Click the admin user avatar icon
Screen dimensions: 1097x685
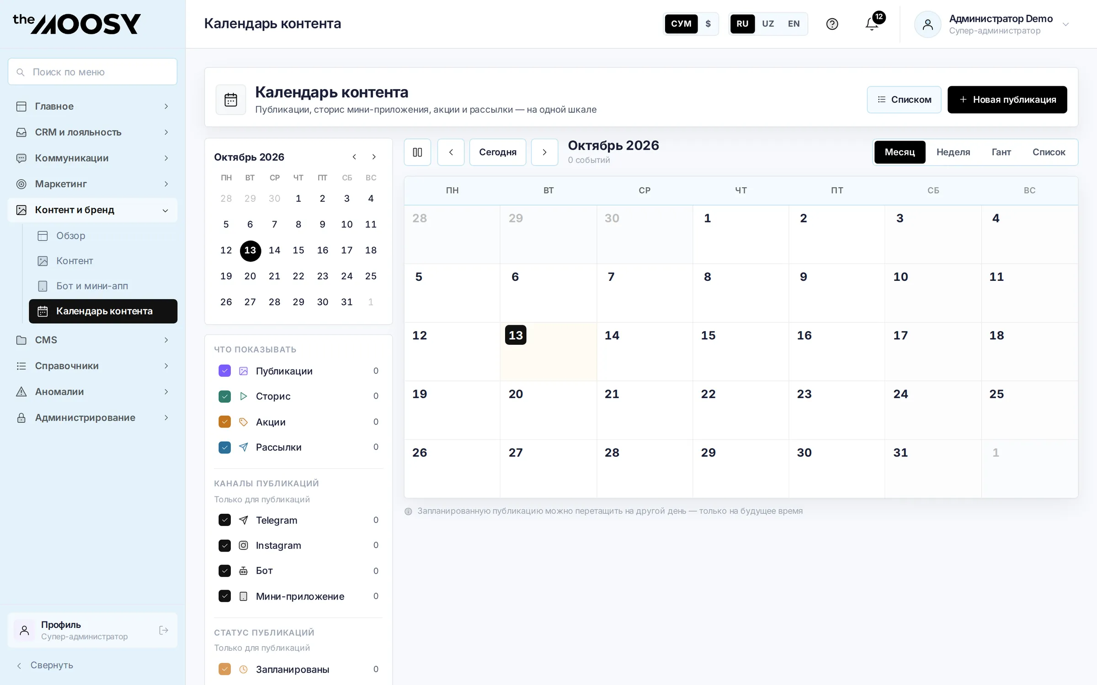point(927,24)
